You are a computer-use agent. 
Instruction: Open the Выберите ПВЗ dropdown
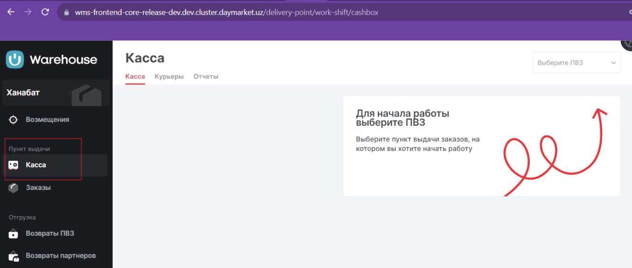pos(577,63)
